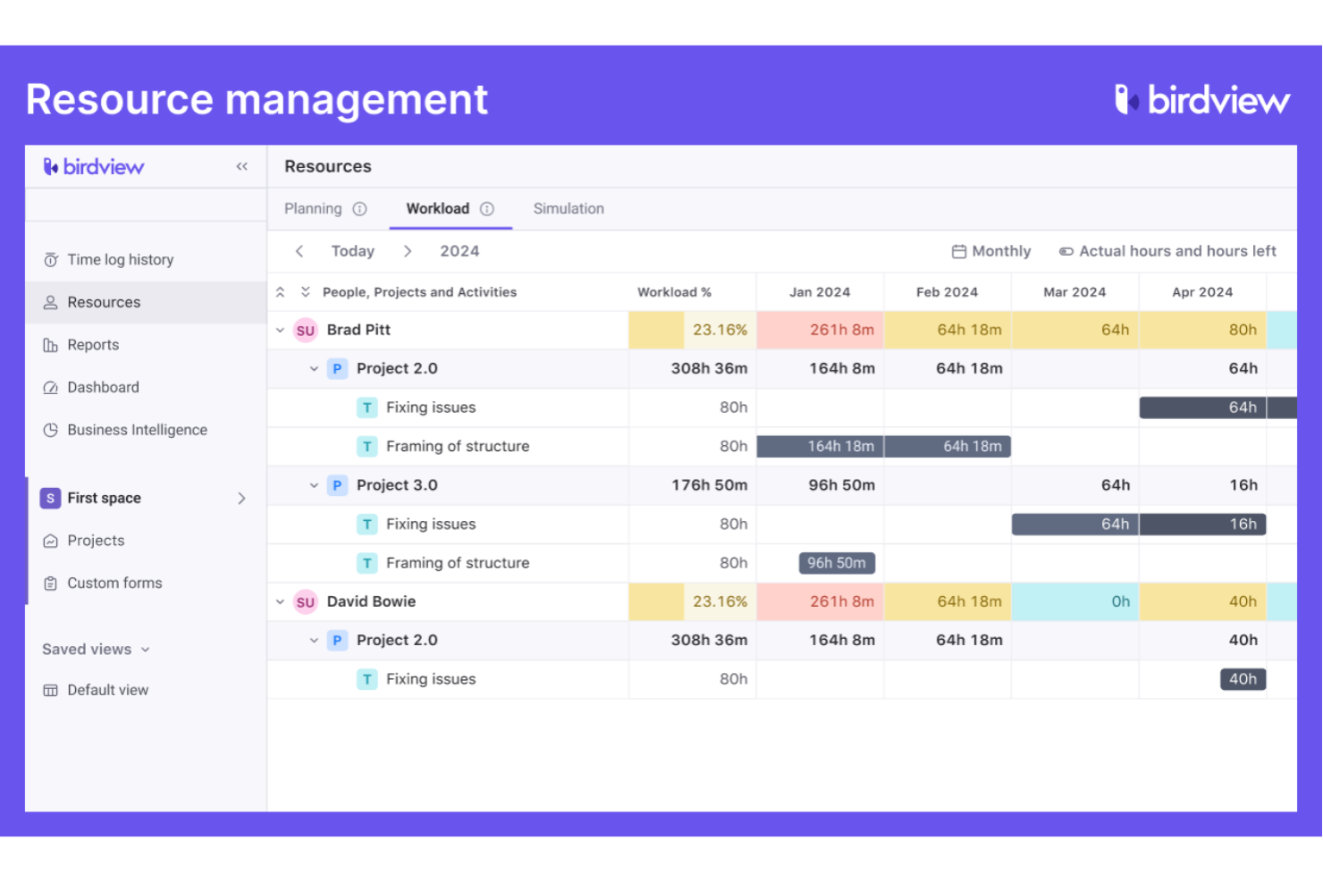Click the Today button
Screen dimensions: 1323x882
(x=352, y=252)
